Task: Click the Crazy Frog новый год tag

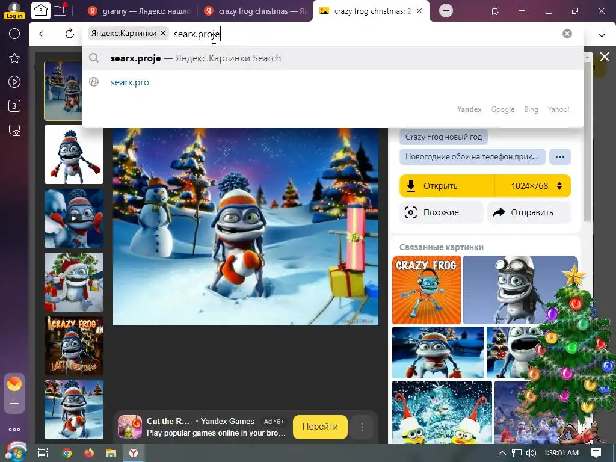Action: pyautogui.click(x=443, y=137)
